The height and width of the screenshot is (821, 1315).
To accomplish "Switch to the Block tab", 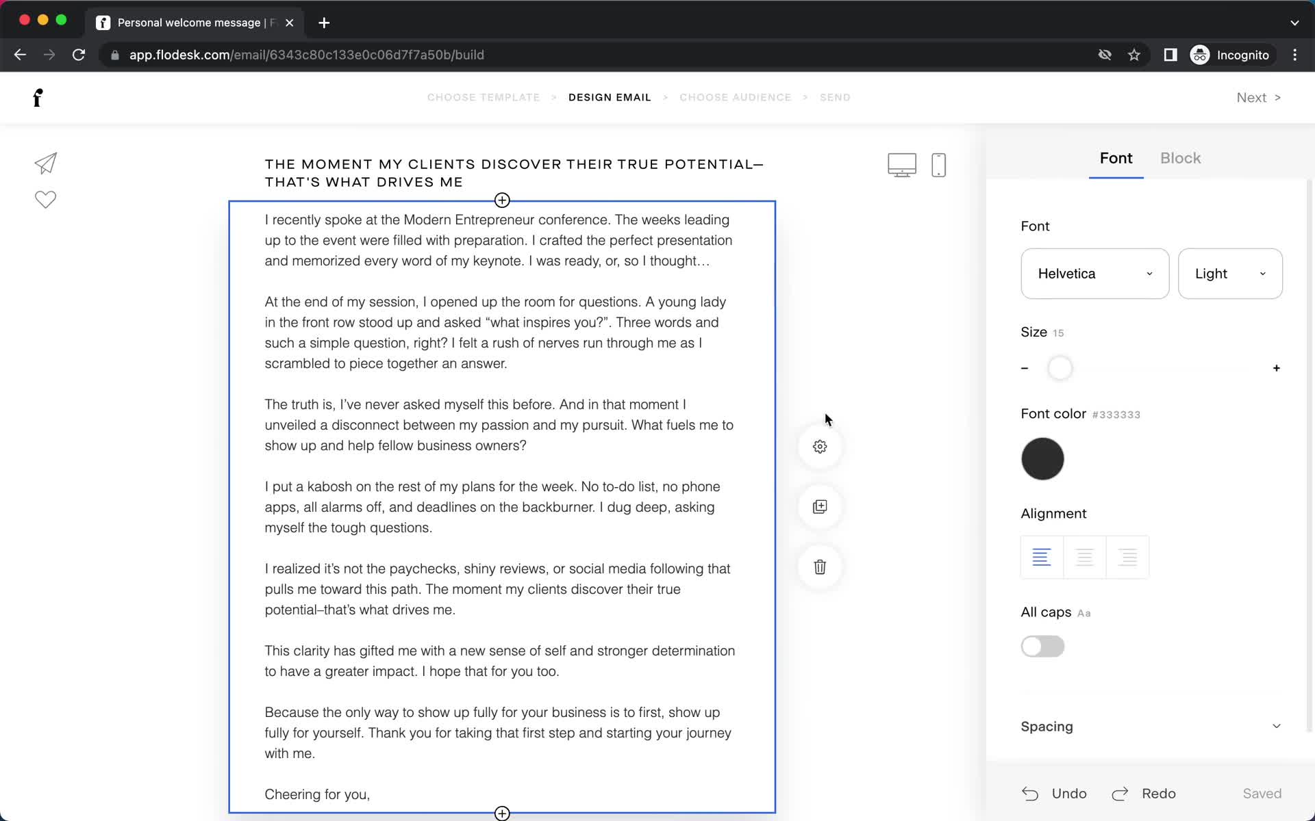I will point(1179,158).
